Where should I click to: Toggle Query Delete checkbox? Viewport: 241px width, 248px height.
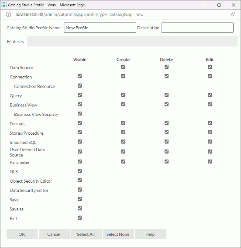coord(166,95)
